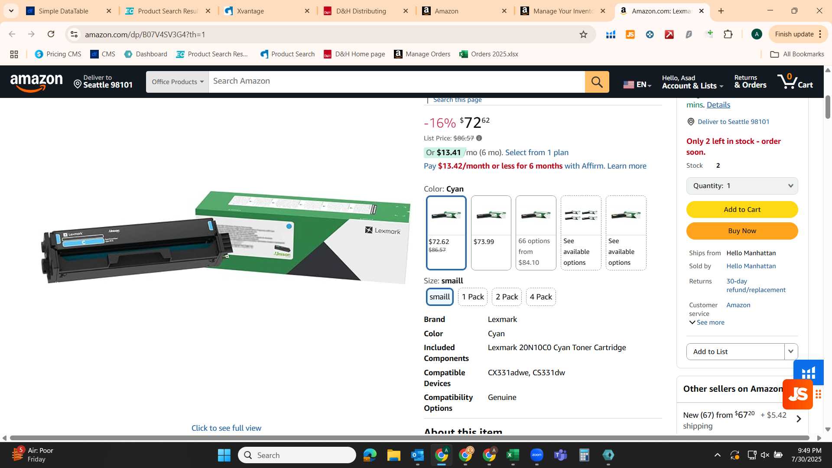Select the 4 Pack size option
The height and width of the screenshot is (468, 832).
[541, 297]
